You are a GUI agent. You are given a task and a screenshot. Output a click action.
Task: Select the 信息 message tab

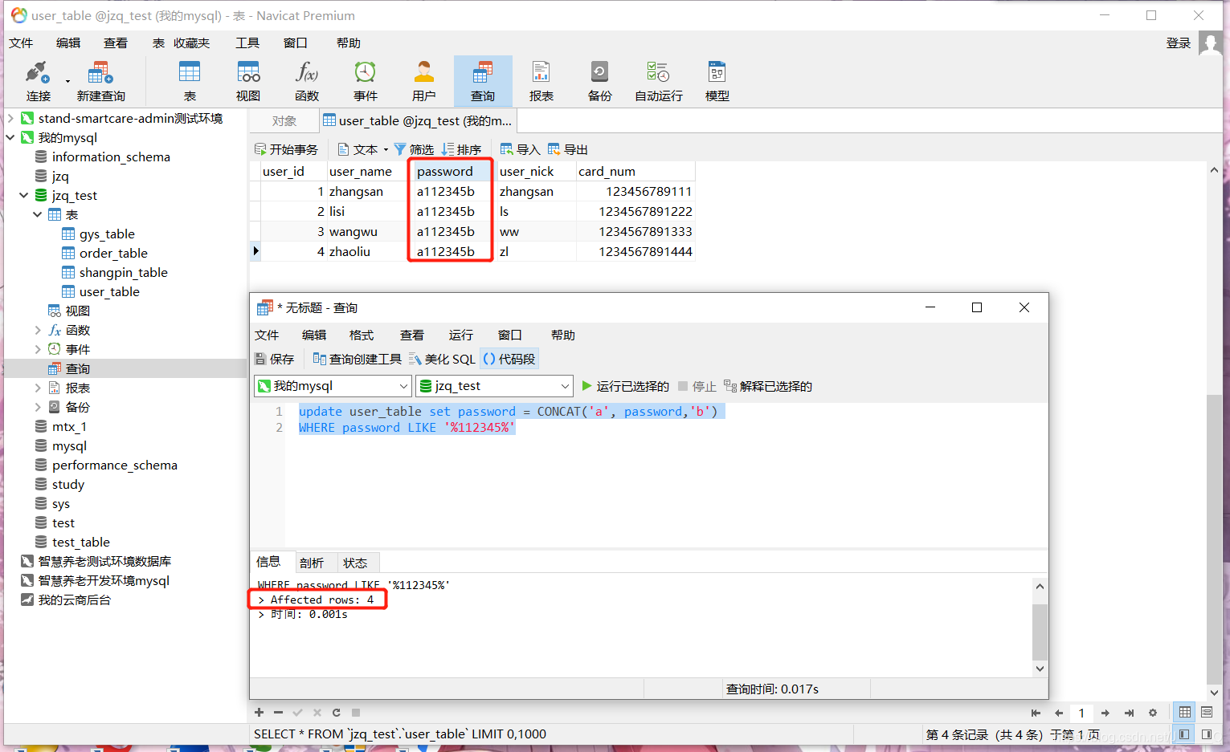(268, 561)
